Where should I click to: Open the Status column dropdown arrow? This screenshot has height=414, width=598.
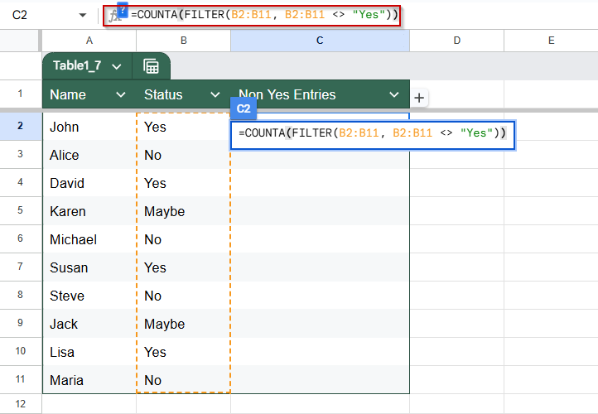click(x=215, y=94)
